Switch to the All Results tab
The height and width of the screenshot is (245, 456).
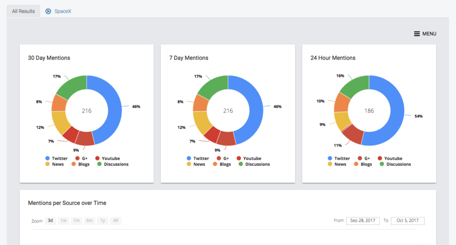point(23,11)
